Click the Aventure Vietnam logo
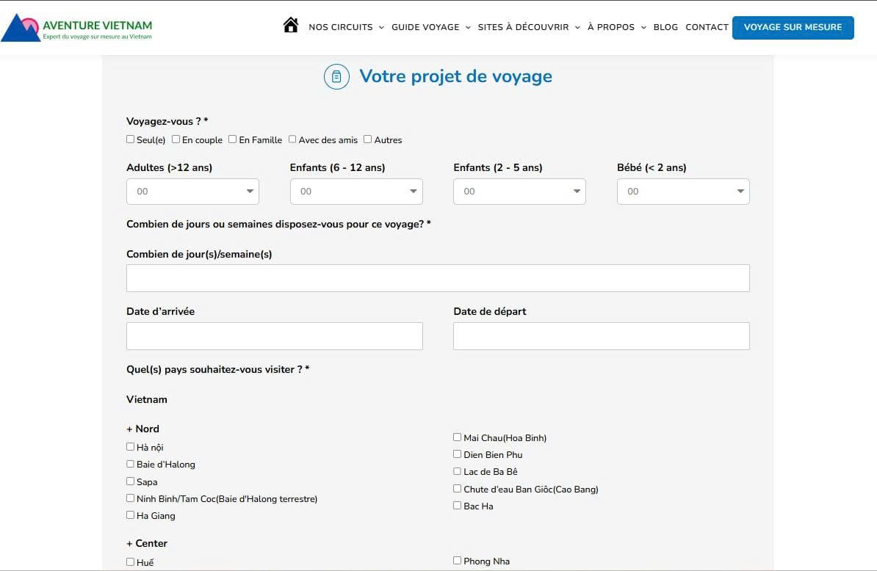This screenshot has height=571, width=877. [x=76, y=28]
